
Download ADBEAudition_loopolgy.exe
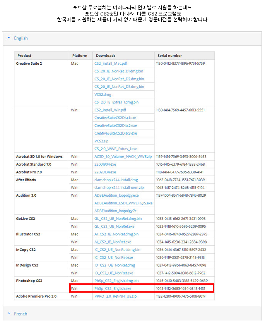click(x=116, y=195)
